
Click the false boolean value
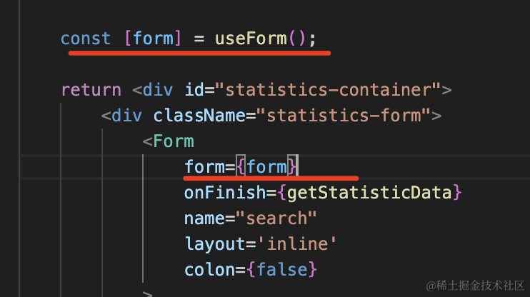coord(282,270)
